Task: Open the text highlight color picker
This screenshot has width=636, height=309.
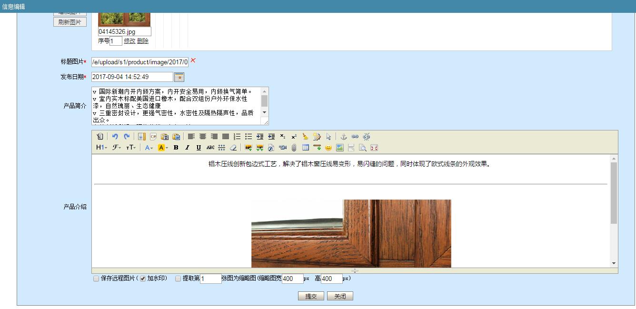Action: [x=163, y=148]
